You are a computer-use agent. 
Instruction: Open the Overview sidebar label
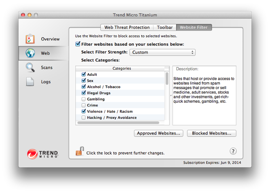[50, 39]
